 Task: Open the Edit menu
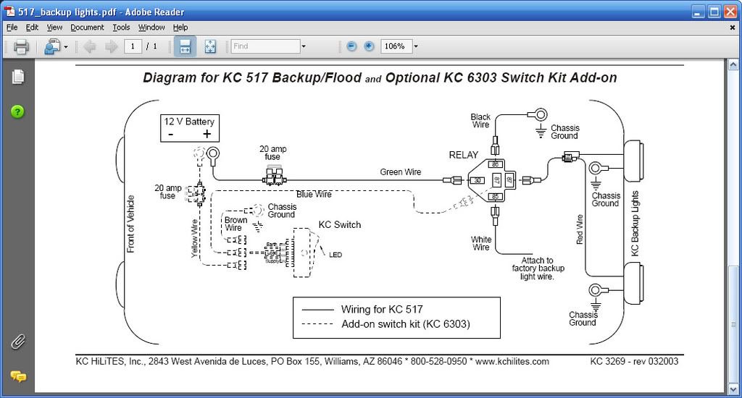(32, 27)
